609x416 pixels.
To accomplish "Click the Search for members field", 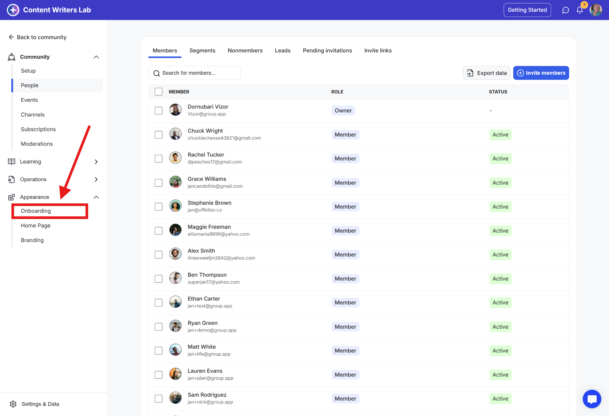I will tap(194, 73).
